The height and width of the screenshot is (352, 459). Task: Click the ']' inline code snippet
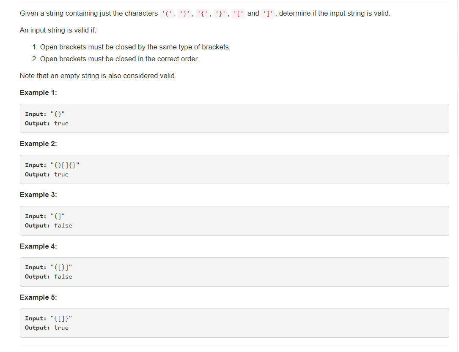[x=268, y=14]
